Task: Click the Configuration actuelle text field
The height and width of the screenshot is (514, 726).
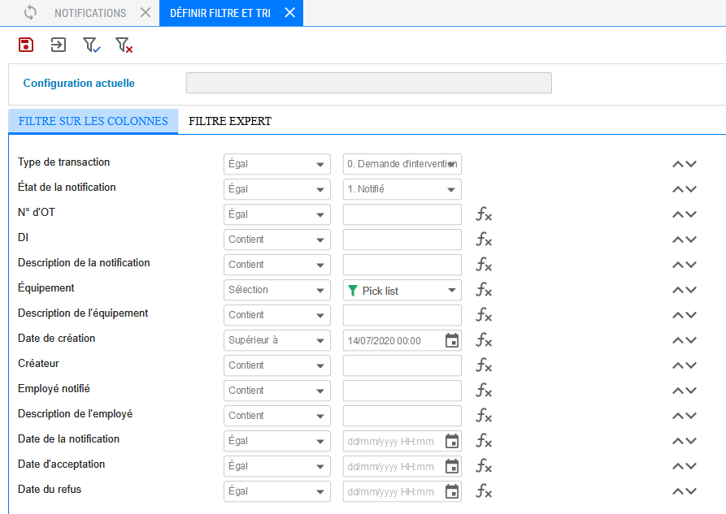Action: coord(368,83)
